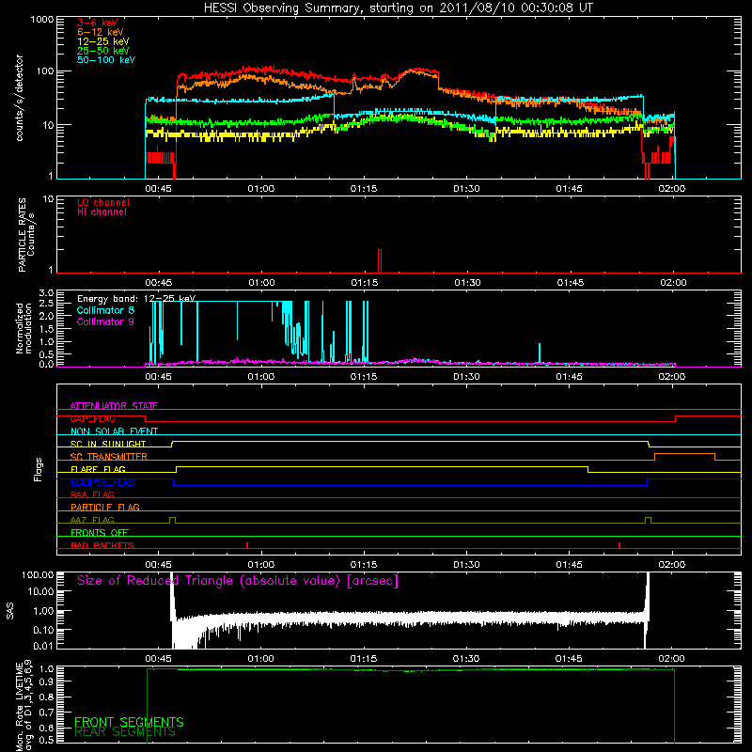Click the SC_IN_SUNLIGHT flag label

click(108, 444)
